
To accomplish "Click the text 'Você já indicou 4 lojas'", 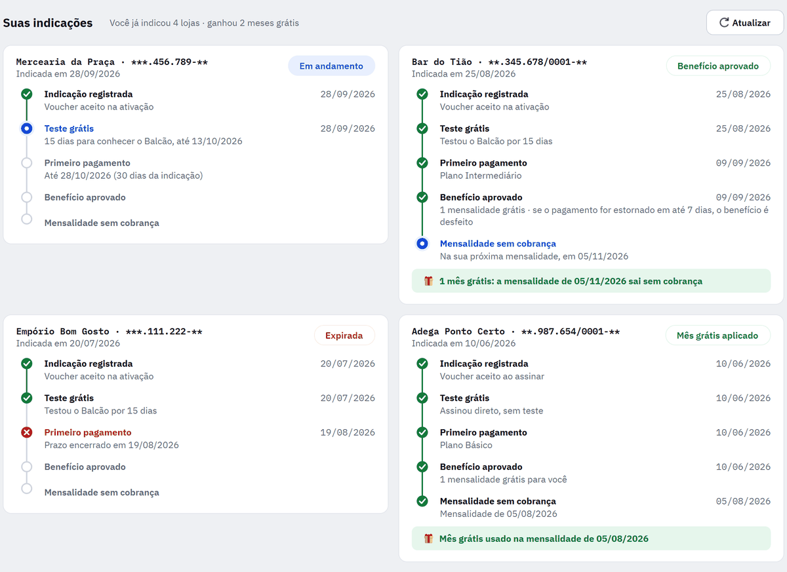I will coord(154,23).
